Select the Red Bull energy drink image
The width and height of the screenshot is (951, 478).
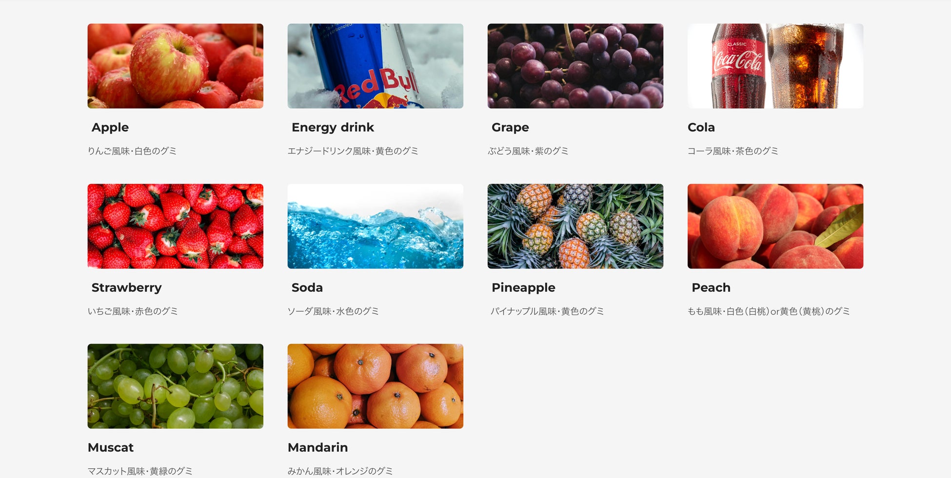pos(375,66)
